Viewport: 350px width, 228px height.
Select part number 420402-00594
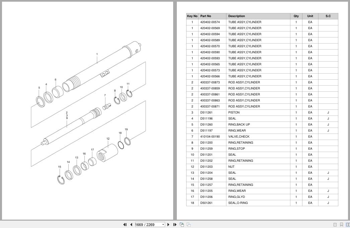pos(210,34)
